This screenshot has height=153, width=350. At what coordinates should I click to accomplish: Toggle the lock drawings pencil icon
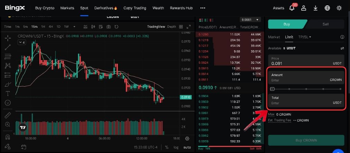8,146
